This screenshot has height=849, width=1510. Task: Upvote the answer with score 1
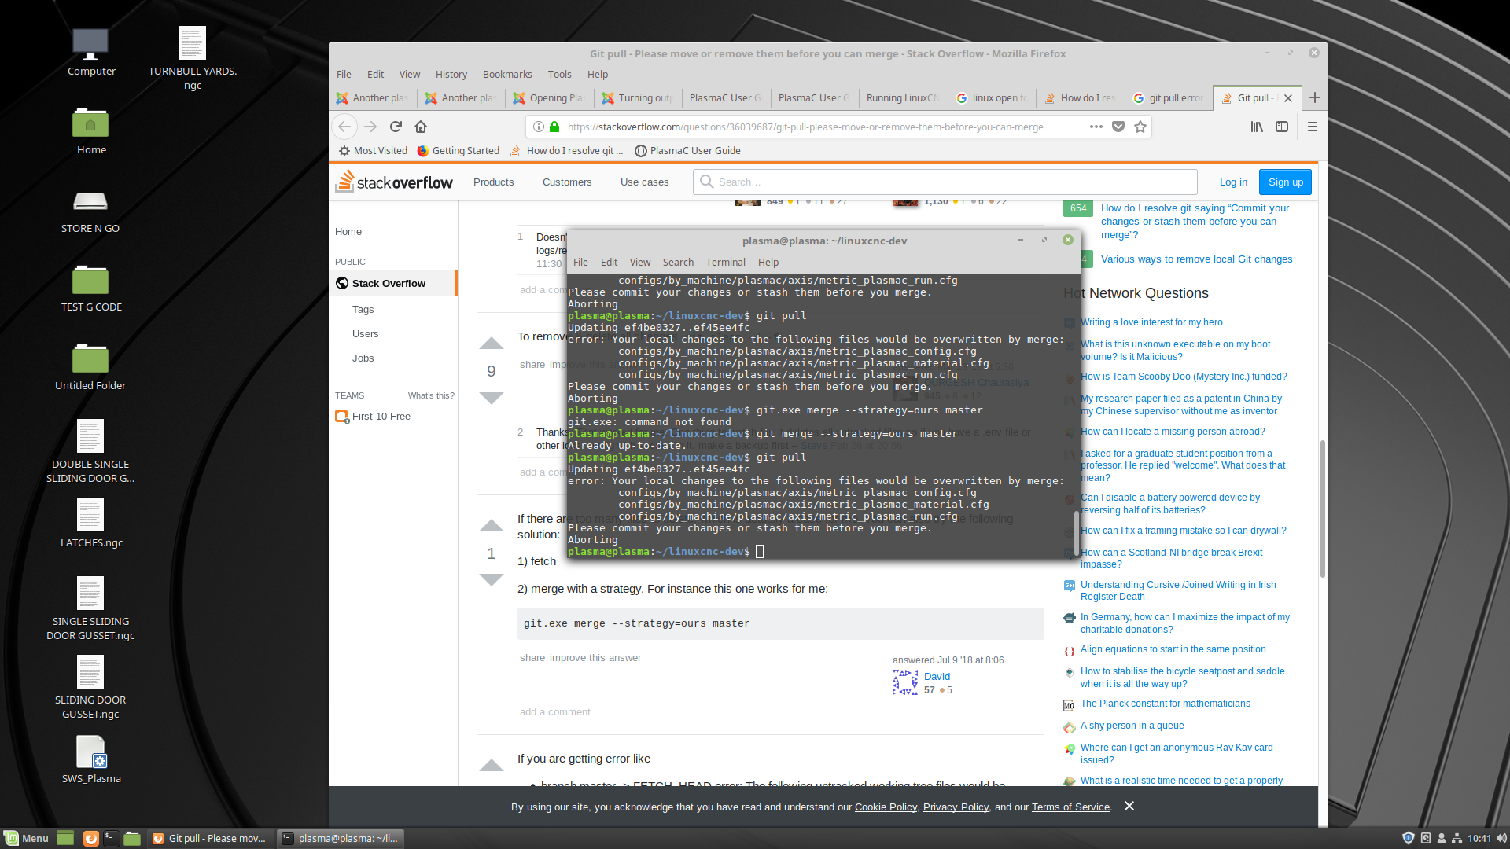click(492, 526)
